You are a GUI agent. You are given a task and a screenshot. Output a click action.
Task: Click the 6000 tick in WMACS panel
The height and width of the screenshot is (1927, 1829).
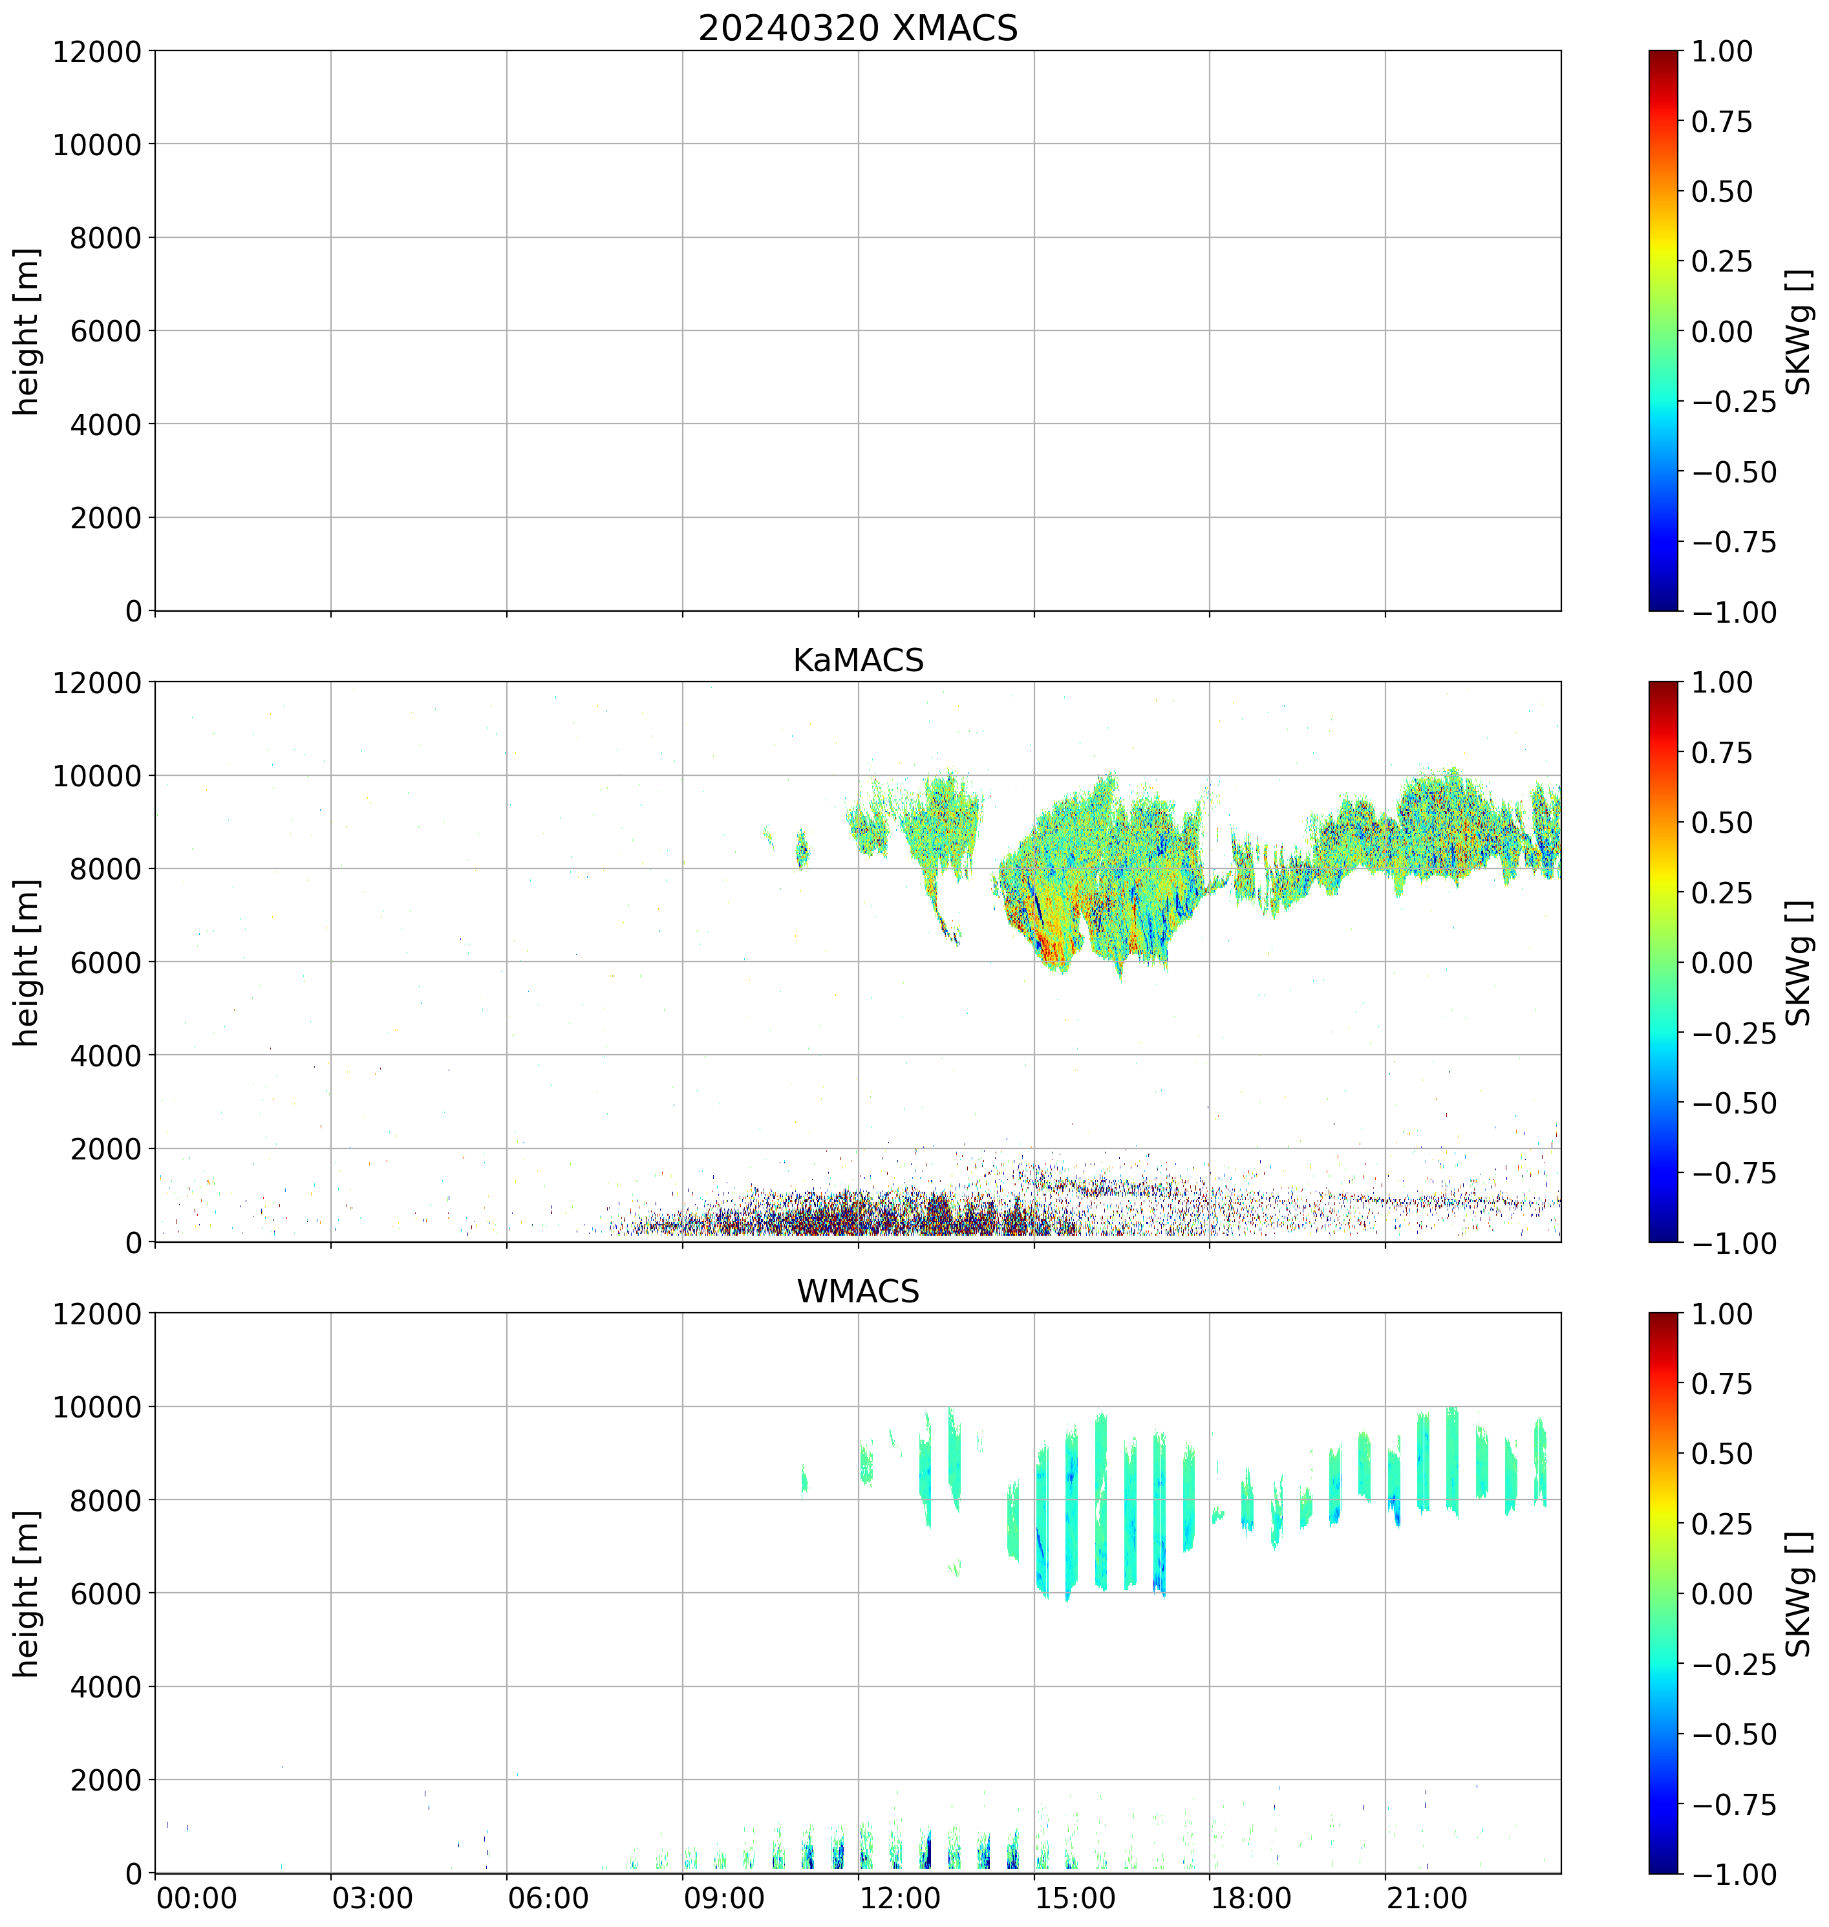(x=106, y=1593)
